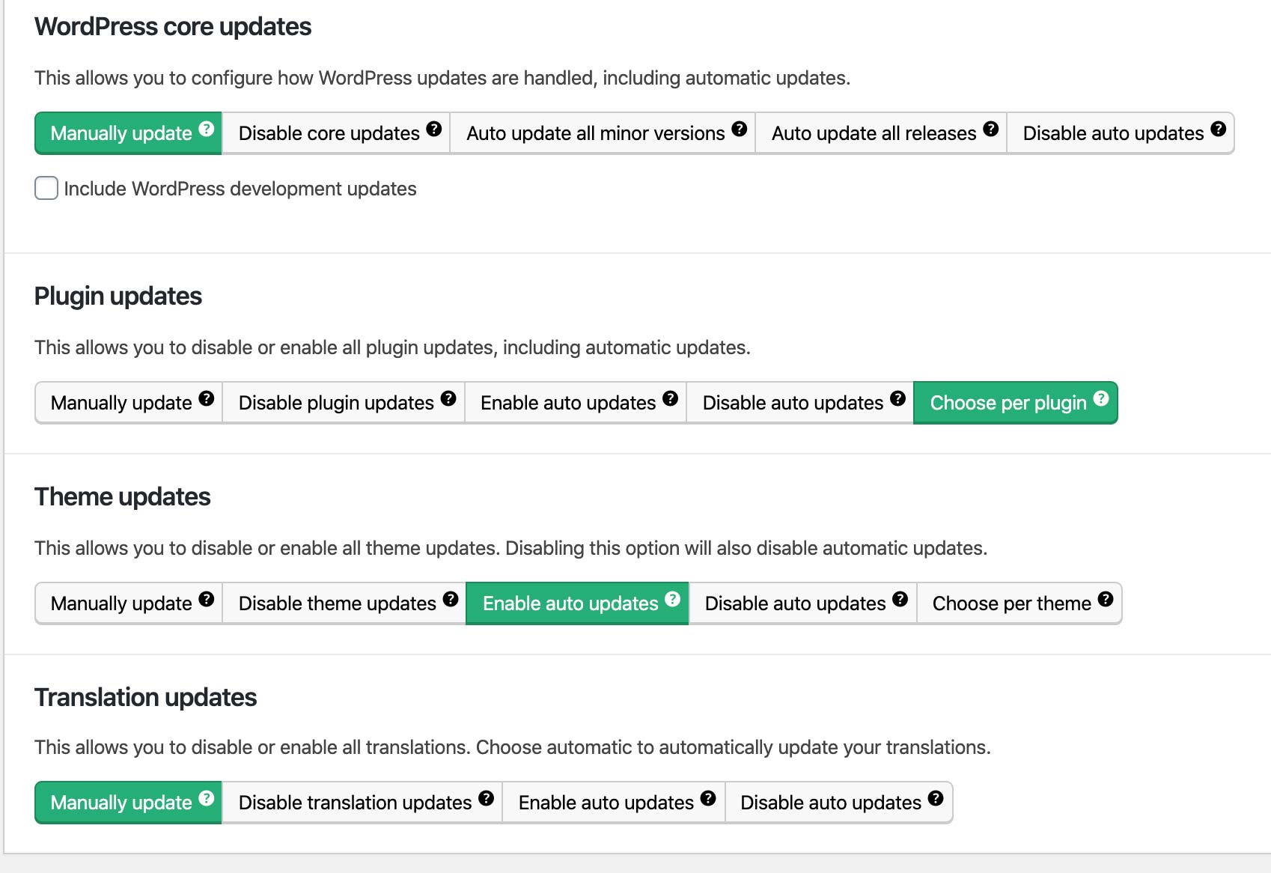This screenshot has height=873, width=1271.
Task: Select core Disable auto updates option
Action: click(1121, 133)
